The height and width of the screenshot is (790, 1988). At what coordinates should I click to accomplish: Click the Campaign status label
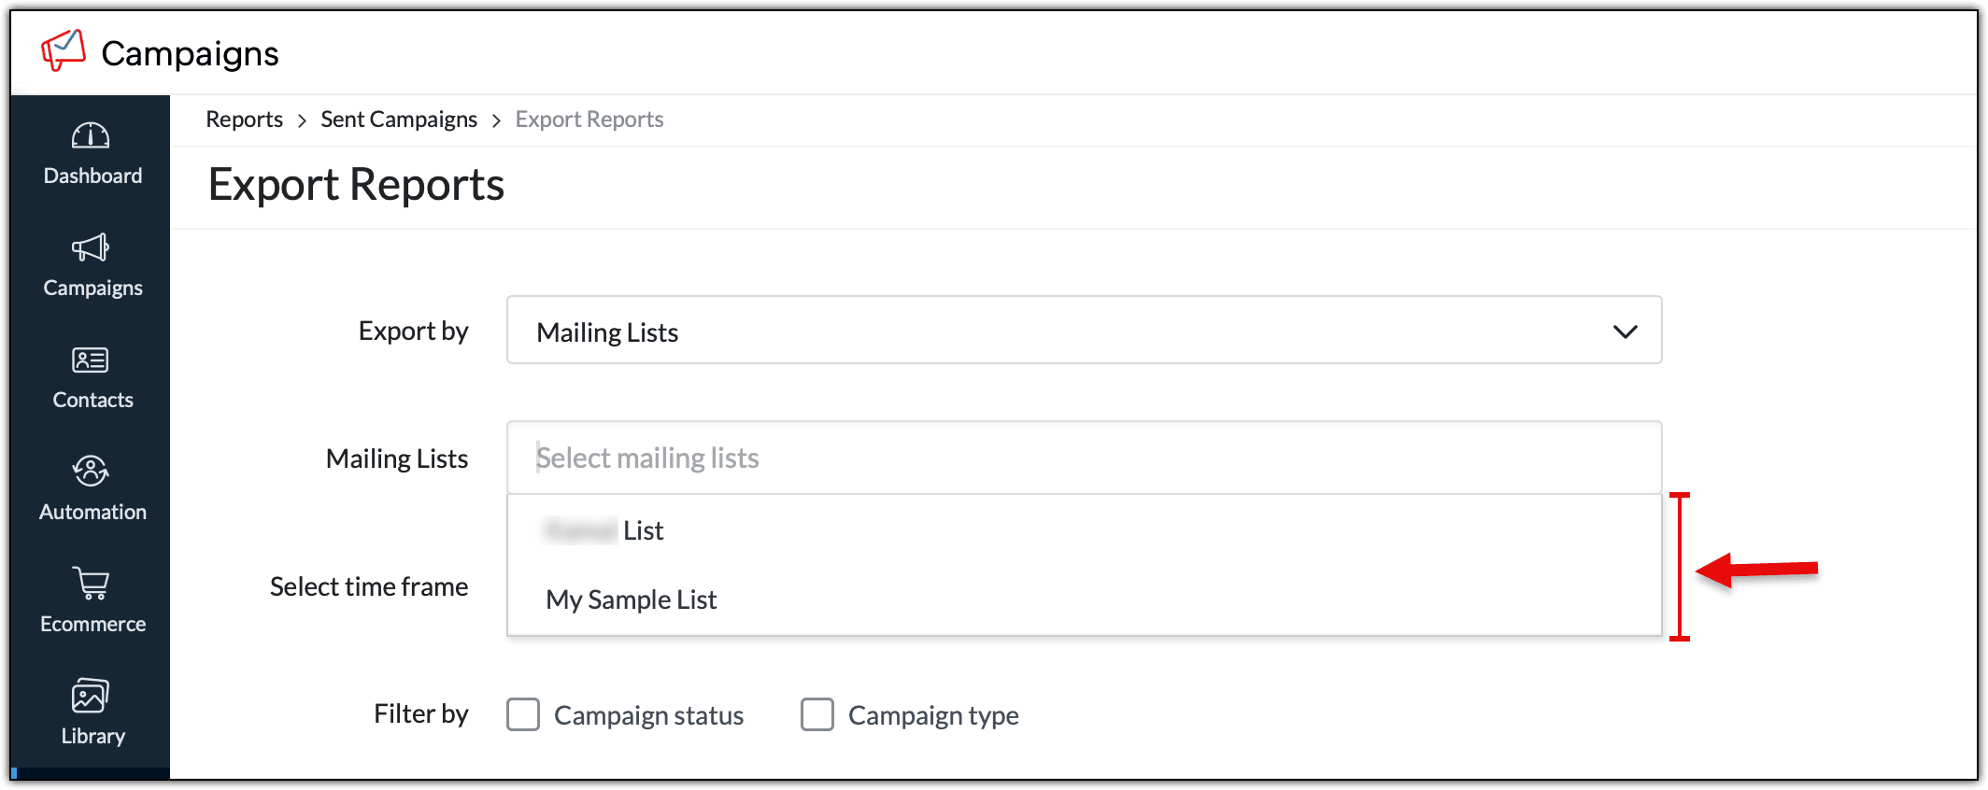coord(648,715)
